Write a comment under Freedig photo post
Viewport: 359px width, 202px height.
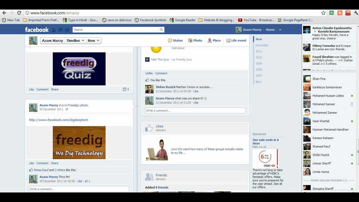click(79, 189)
